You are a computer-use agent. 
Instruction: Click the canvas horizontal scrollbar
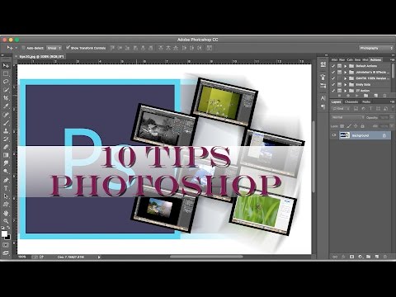click(x=206, y=257)
